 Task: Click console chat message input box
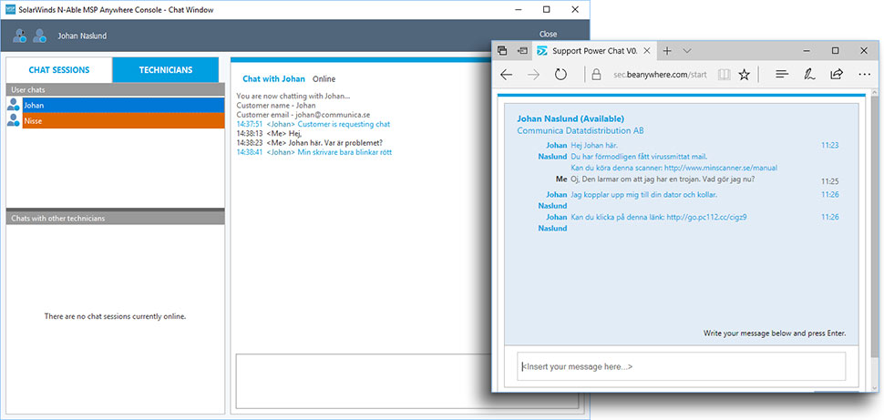(x=407, y=381)
